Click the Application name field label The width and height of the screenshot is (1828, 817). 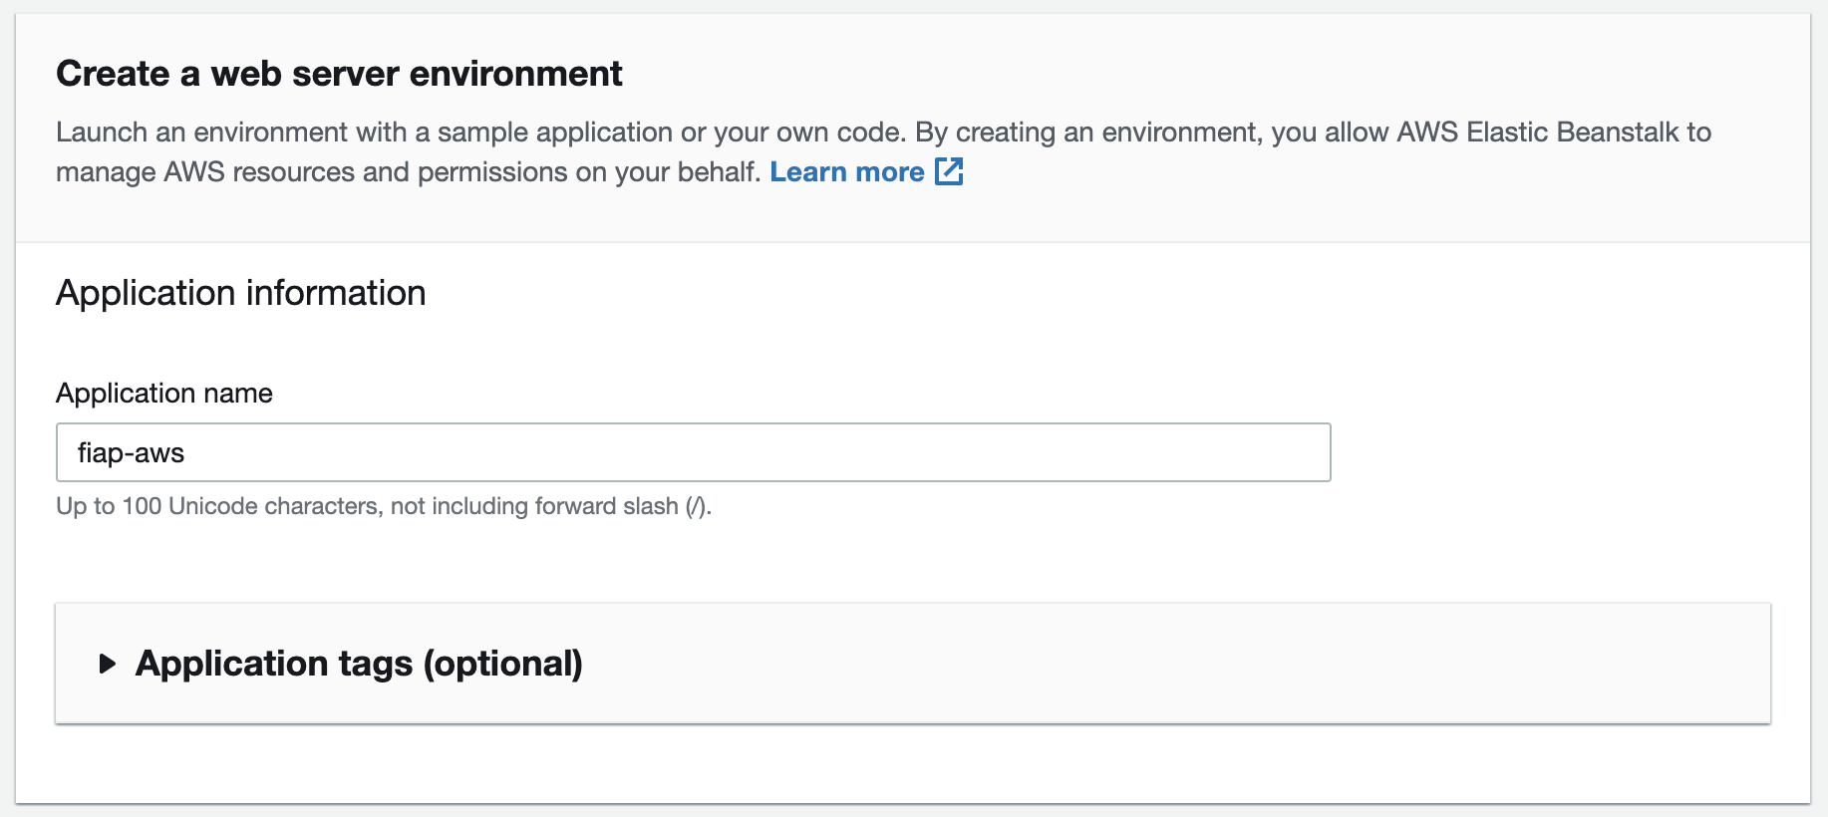(164, 394)
